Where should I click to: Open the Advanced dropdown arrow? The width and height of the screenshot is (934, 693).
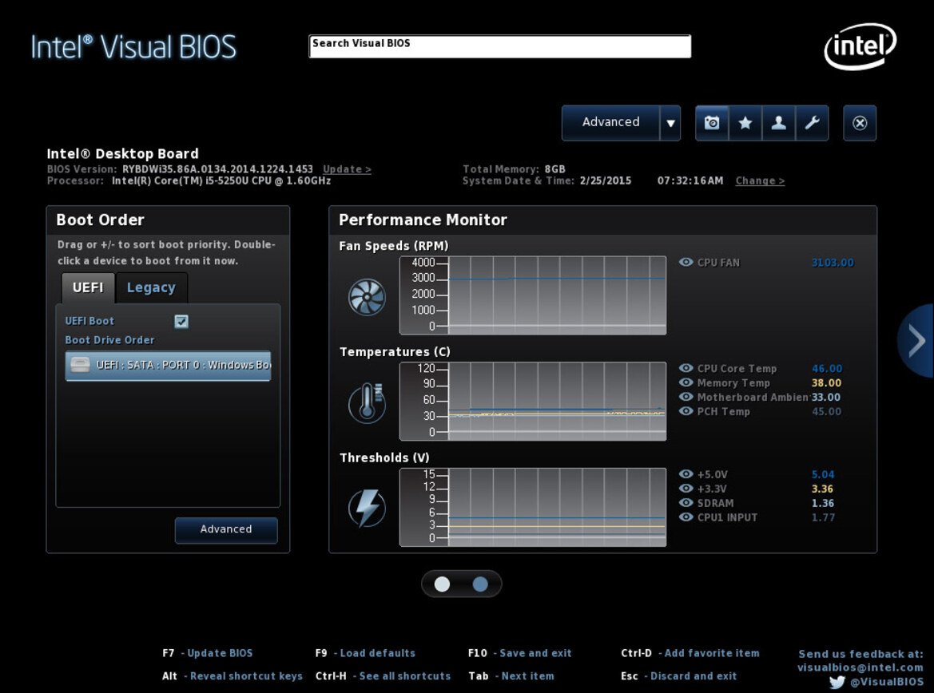(670, 123)
